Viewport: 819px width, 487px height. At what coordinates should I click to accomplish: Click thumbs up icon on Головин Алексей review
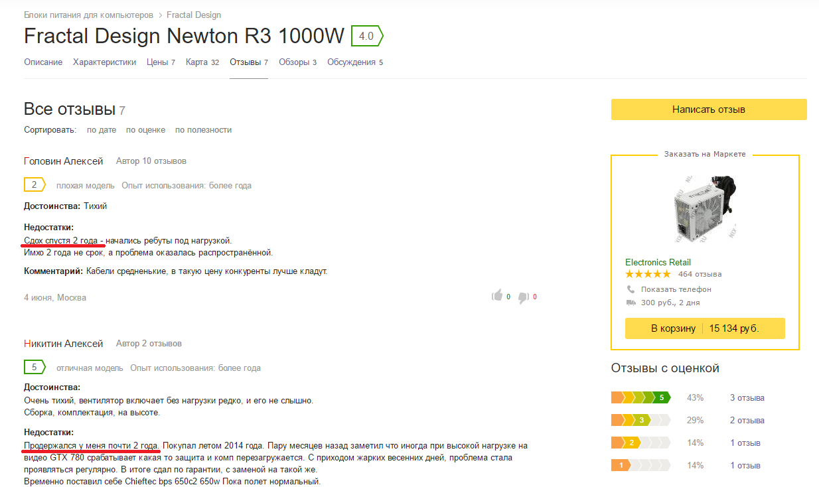coord(497,296)
